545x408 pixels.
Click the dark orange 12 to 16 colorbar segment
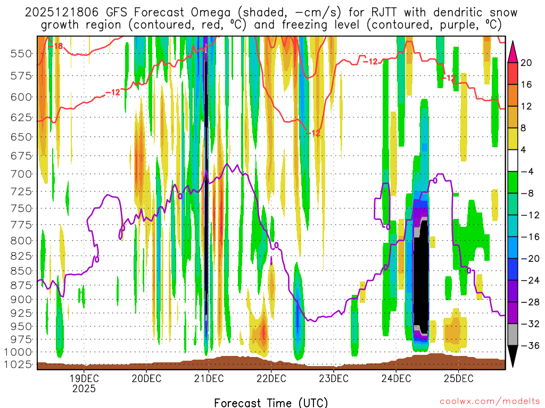point(513,96)
